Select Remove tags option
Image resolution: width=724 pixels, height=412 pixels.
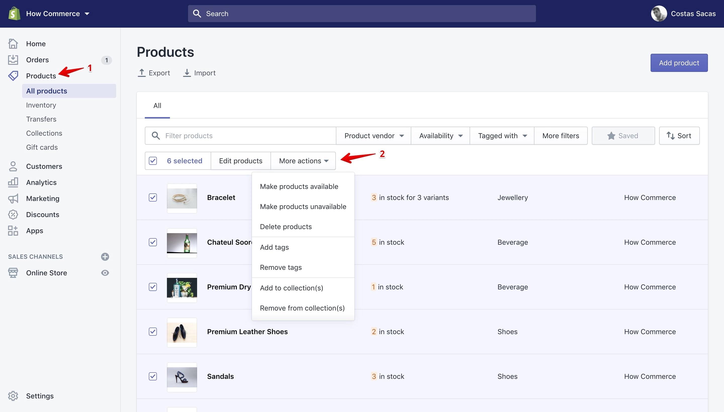pos(281,267)
